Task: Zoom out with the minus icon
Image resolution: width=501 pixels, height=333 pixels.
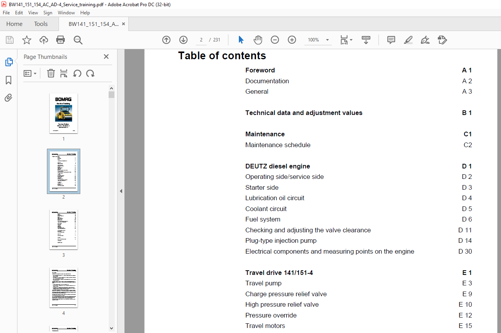Action: click(275, 40)
